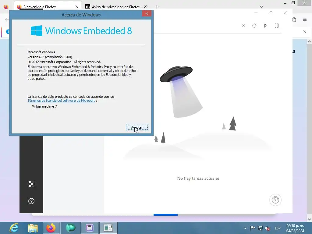
Task: Click the scrollbar down arrow in Firefox
Action: tap(309, 219)
